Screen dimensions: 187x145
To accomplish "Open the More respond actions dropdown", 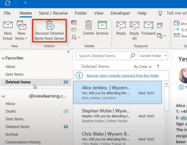I will tap(161, 36).
